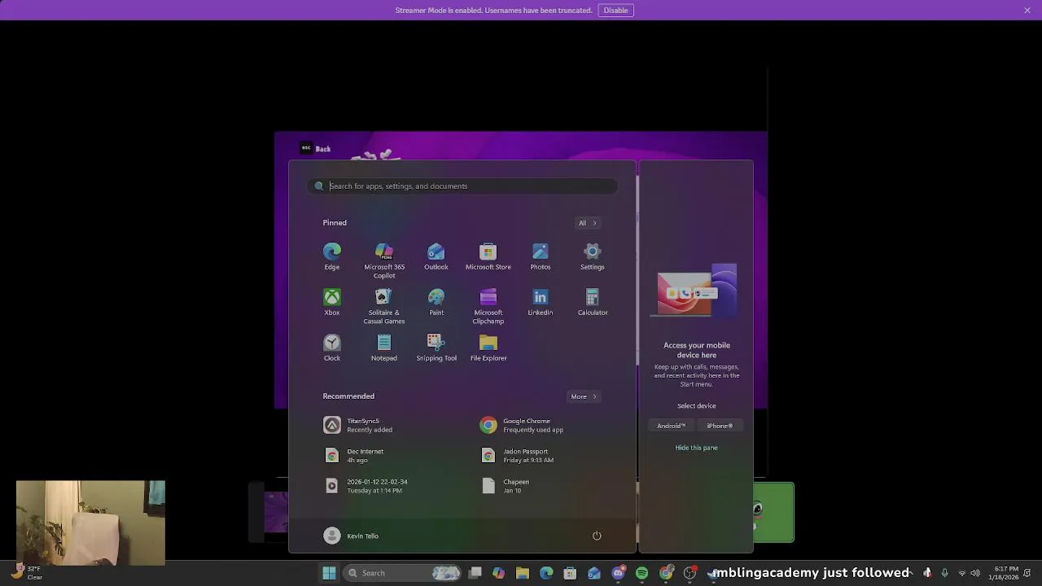Open Spotify from the taskbar
1042x586 pixels.
click(x=641, y=573)
